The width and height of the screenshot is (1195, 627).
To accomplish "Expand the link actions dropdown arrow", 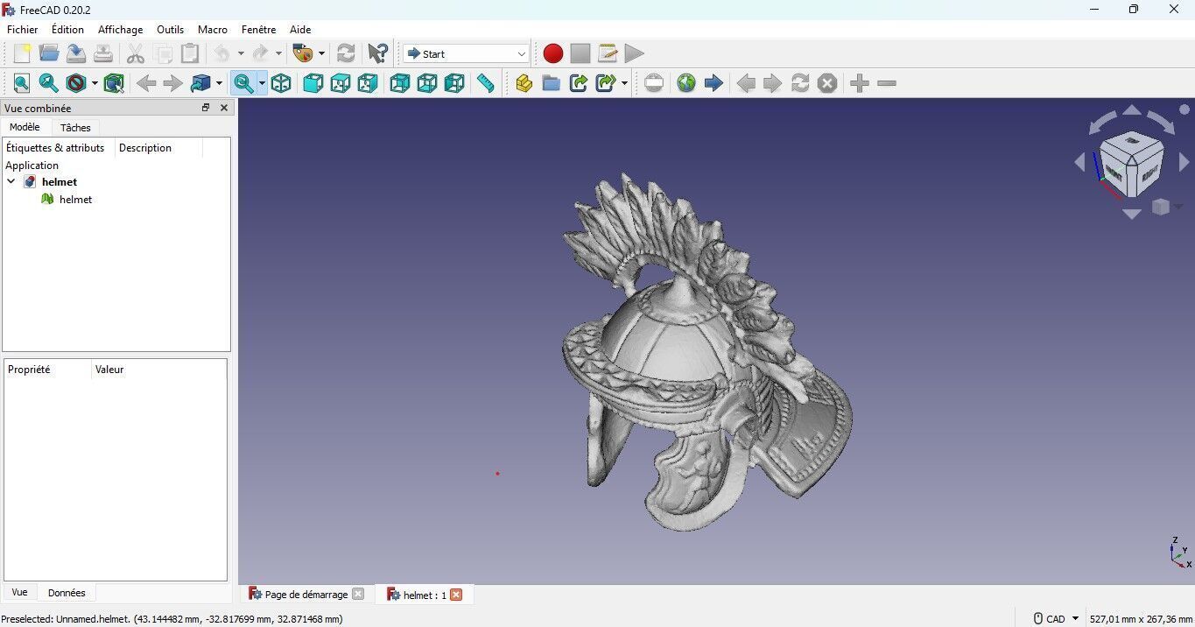I will pos(624,83).
